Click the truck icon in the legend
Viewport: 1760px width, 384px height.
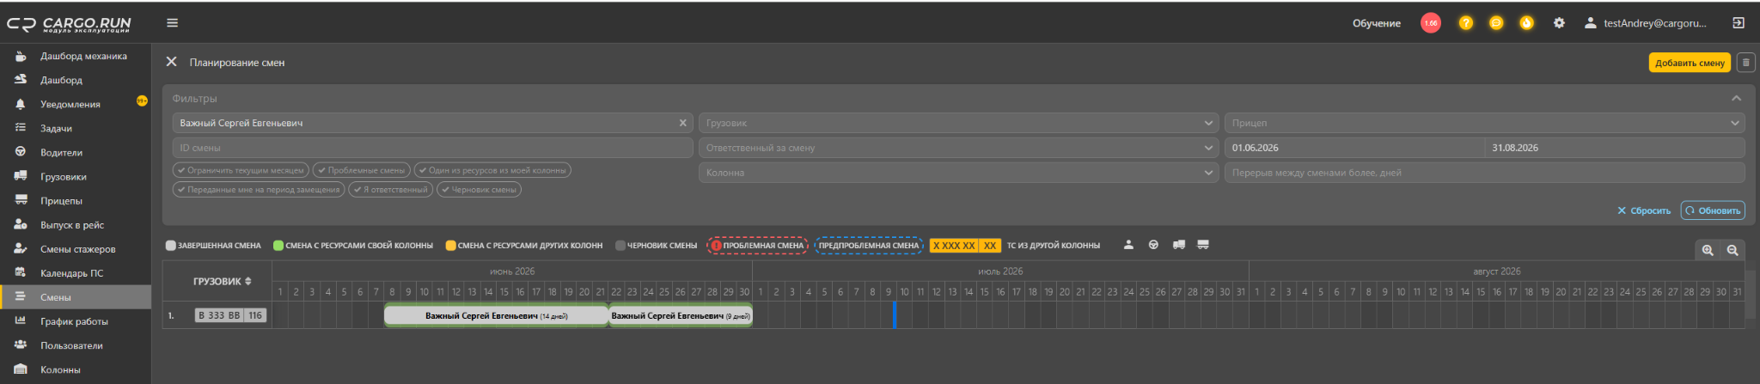coord(1178,245)
